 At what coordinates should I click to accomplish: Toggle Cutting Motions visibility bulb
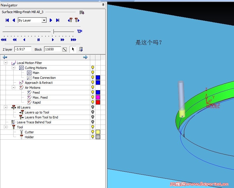click(93, 68)
